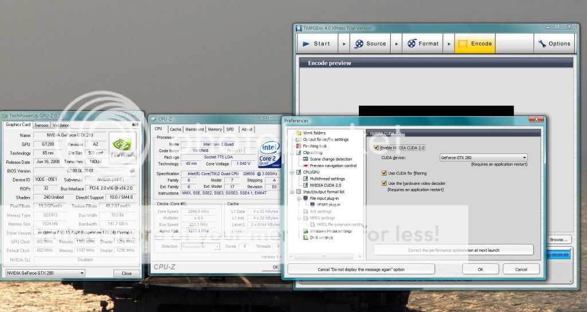Click the Intel Core 2 Quad logo
This screenshot has width=587, height=312.
click(x=269, y=153)
